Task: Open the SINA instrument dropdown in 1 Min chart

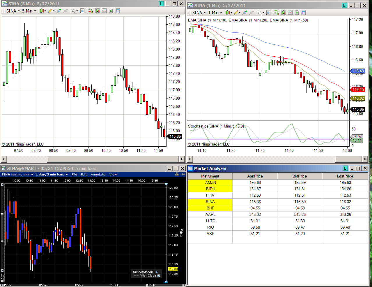Action: pyautogui.click(x=199, y=12)
